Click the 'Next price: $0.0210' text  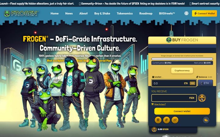[x=202, y=63]
